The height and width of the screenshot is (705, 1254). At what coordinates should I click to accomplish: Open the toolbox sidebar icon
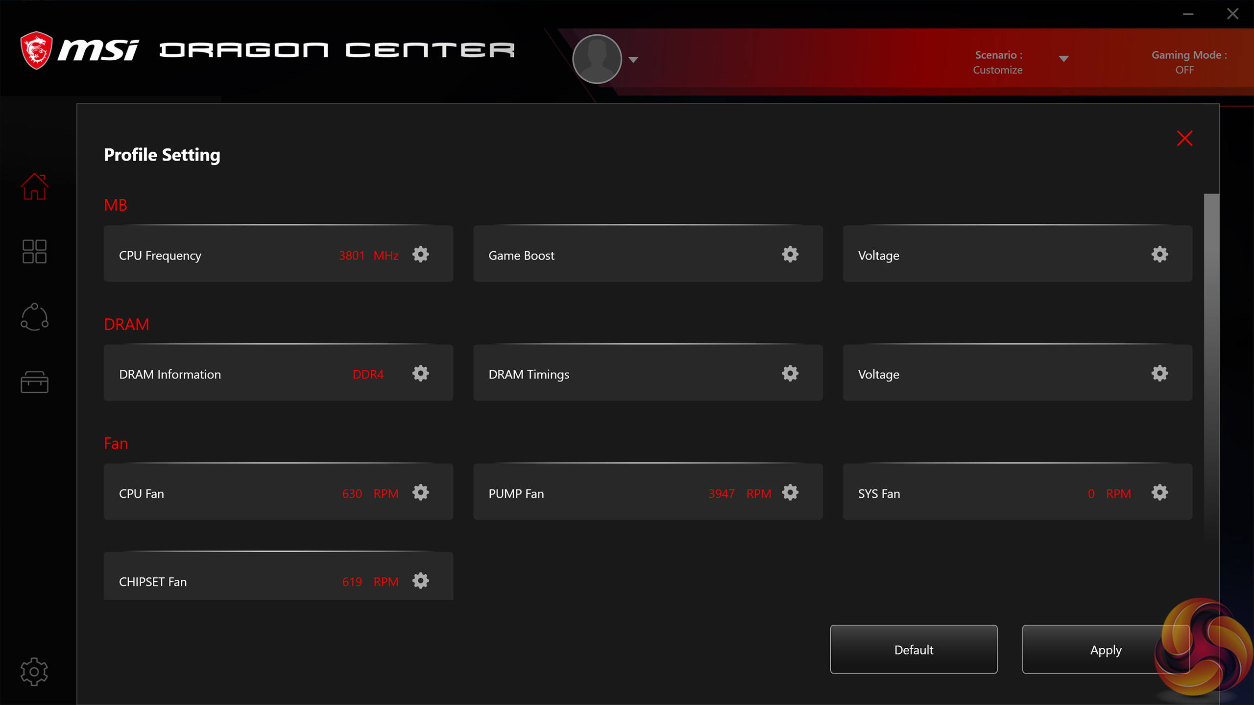pos(34,382)
